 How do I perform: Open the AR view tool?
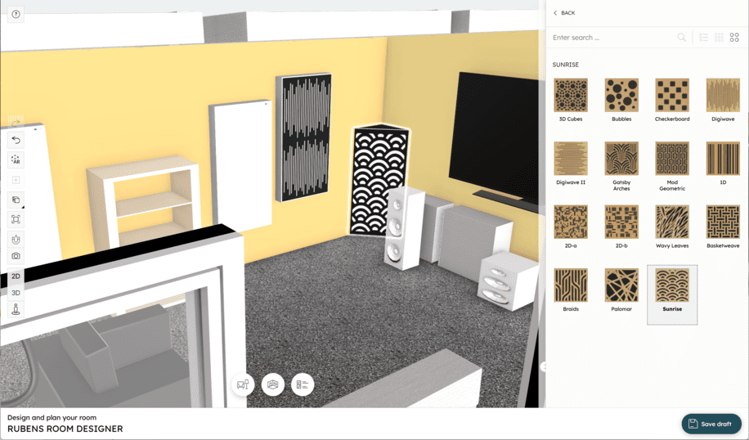(x=16, y=159)
